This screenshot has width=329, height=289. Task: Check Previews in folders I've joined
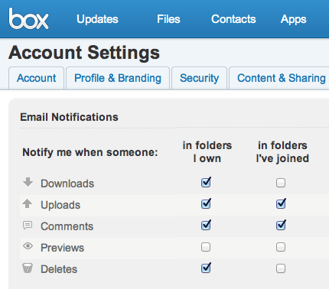pyautogui.click(x=281, y=247)
